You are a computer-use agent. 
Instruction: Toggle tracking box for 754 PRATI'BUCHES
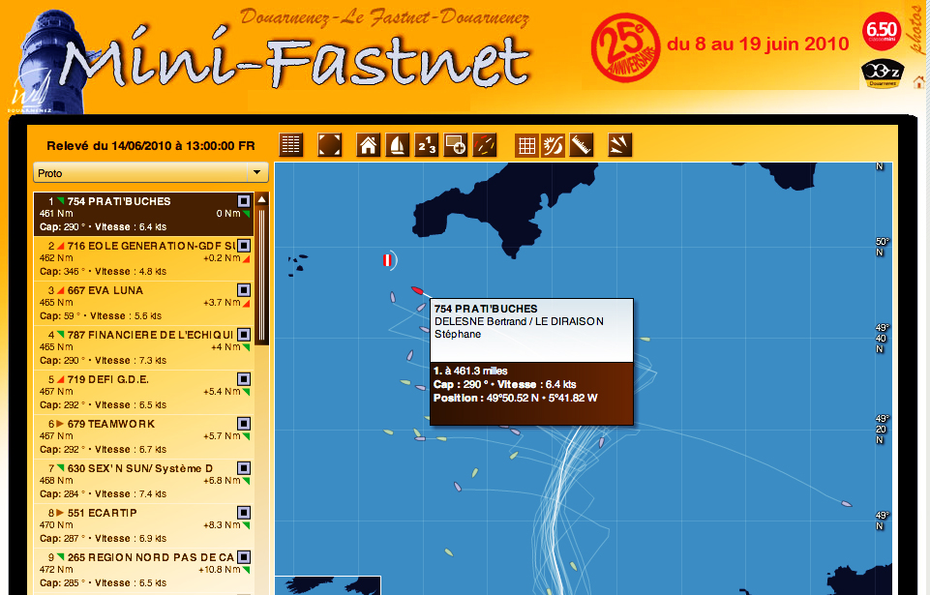click(244, 201)
